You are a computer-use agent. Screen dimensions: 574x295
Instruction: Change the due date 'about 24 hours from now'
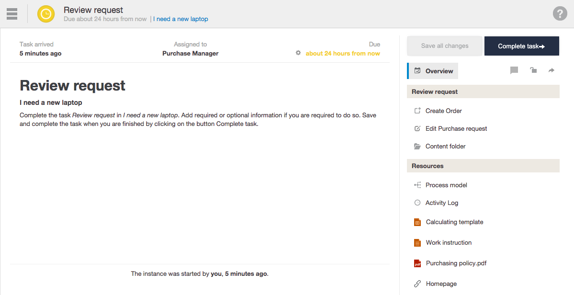click(343, 53)
